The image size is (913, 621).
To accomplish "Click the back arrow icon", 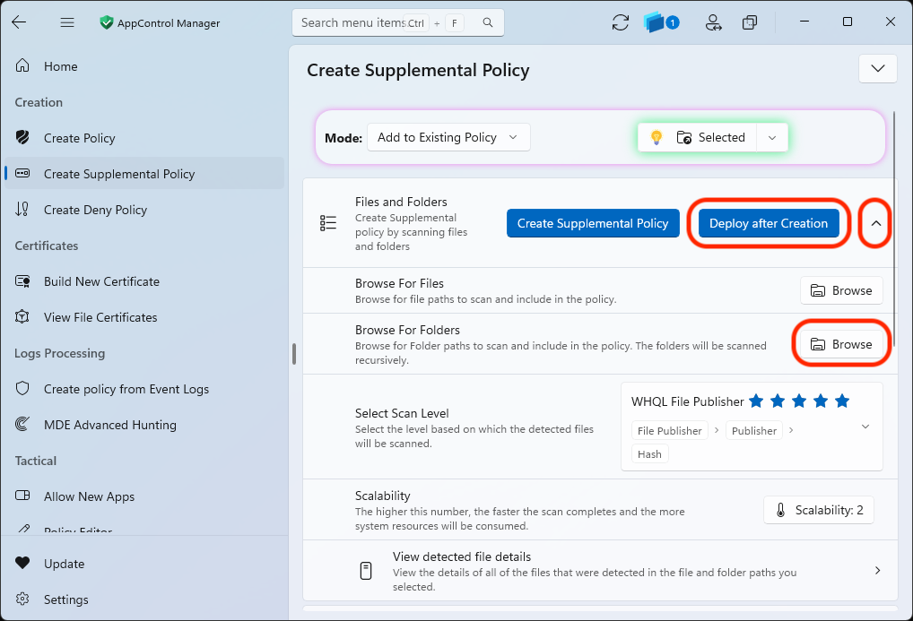I will [19, 22].
